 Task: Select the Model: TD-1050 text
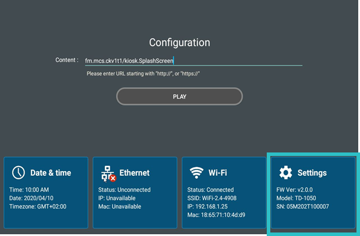point(296,198)
